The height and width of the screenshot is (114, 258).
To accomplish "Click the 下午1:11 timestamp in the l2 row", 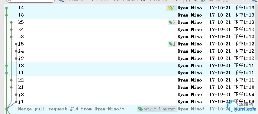I will [x=244, y=66].
